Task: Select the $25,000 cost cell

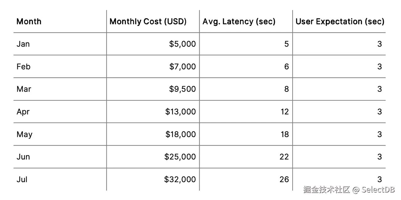Action: 180,157
